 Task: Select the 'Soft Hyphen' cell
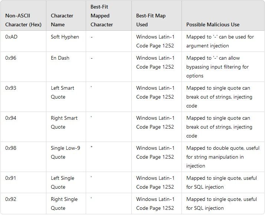pyautogui.click(x=65, y=37)
